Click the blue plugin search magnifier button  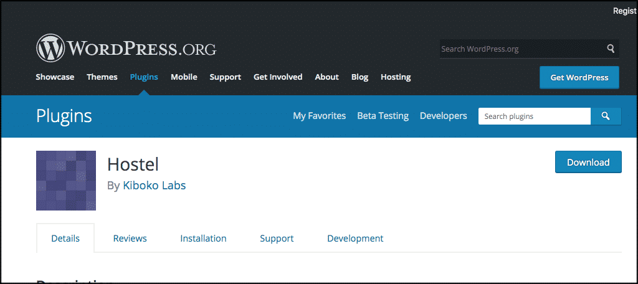click(606, 116)
